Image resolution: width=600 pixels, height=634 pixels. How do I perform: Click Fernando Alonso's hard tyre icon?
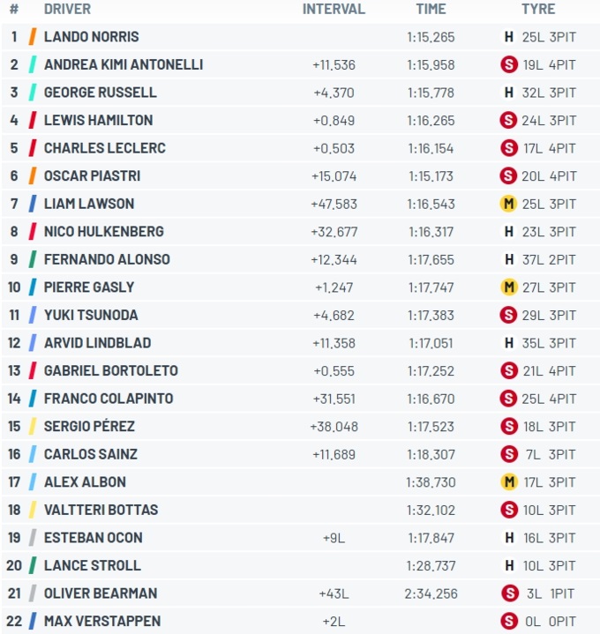coord(509,259)
